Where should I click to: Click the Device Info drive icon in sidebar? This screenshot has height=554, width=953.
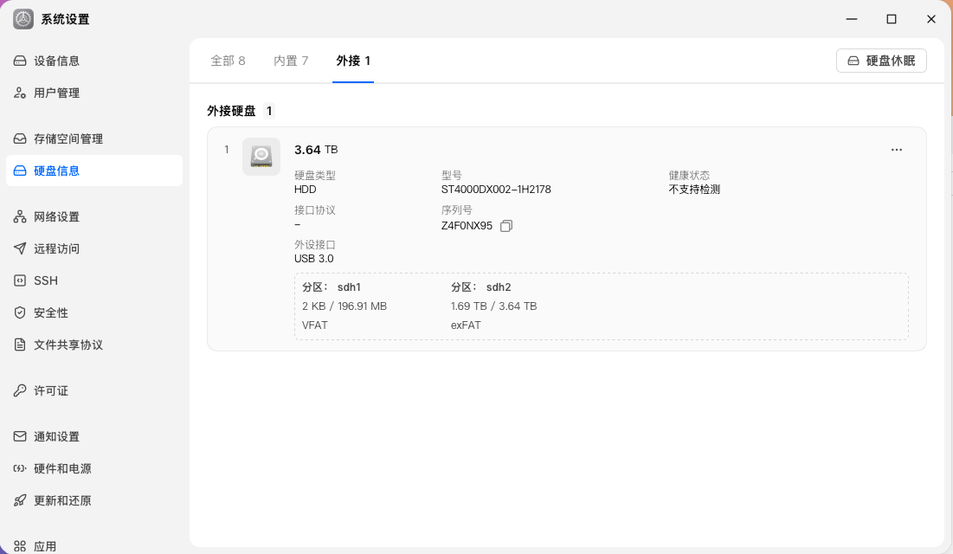[x=20, y=61]
